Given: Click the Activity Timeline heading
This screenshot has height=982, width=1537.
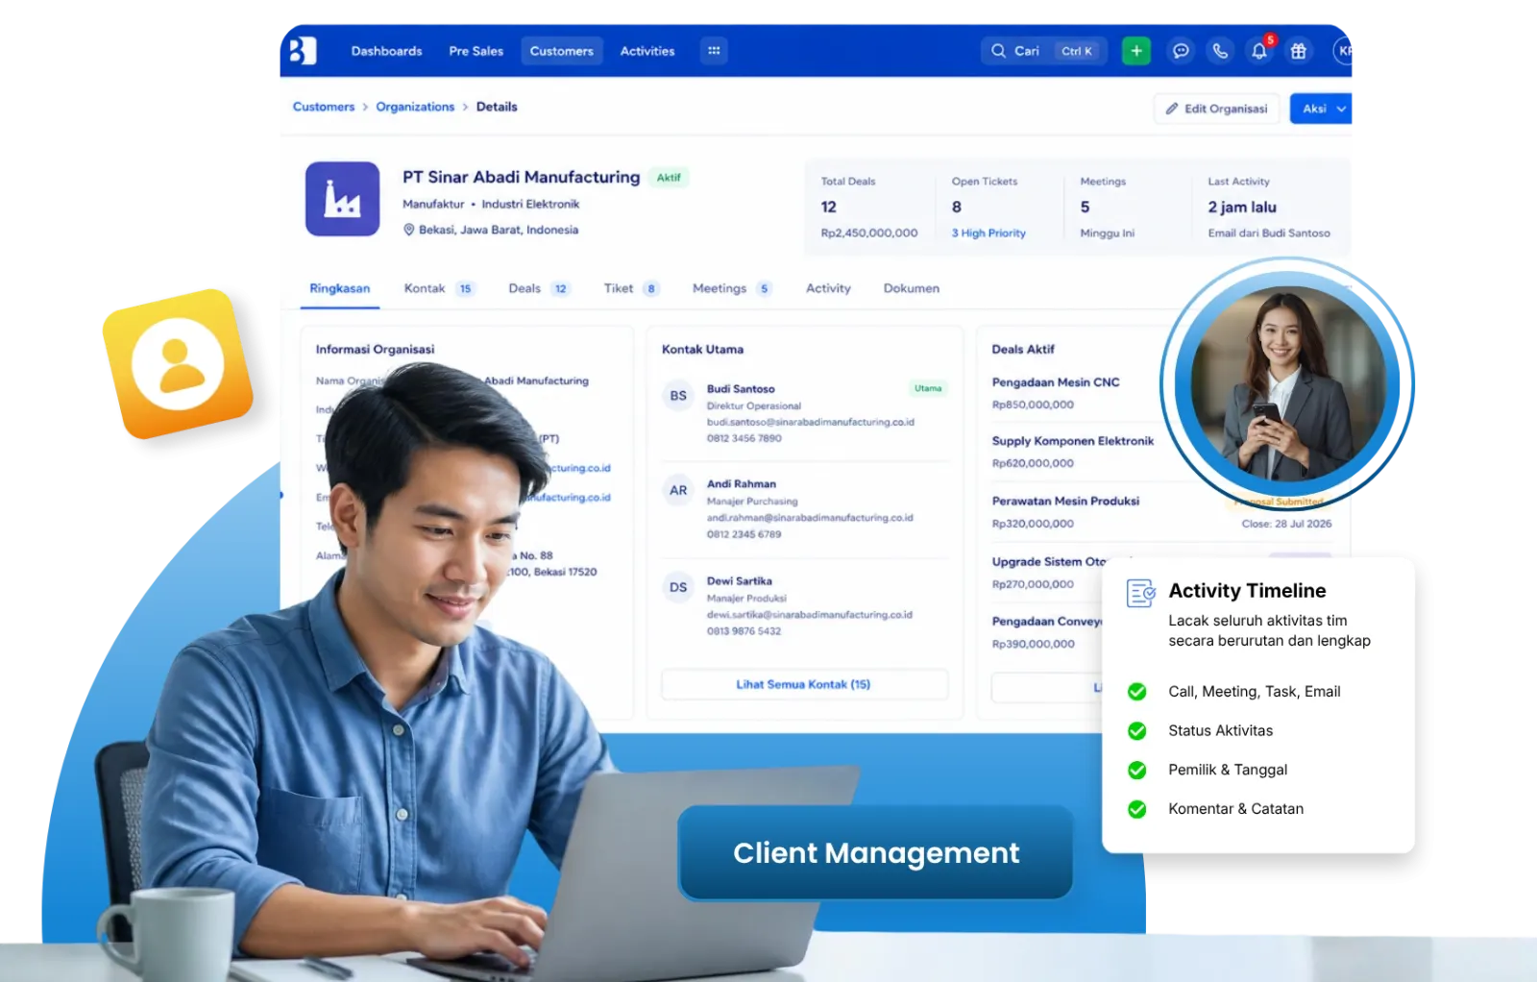Looking at the screenshot, I should pos(1247,591).
